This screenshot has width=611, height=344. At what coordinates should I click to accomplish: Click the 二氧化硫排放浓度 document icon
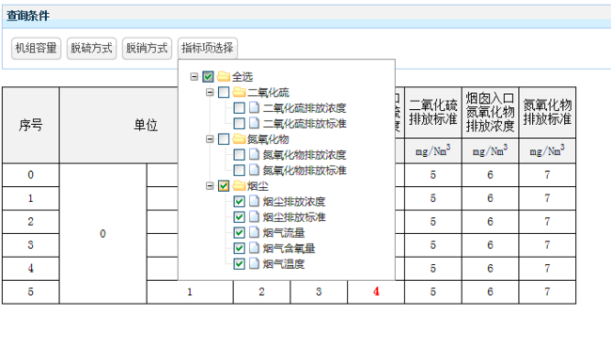pos(254,107)
